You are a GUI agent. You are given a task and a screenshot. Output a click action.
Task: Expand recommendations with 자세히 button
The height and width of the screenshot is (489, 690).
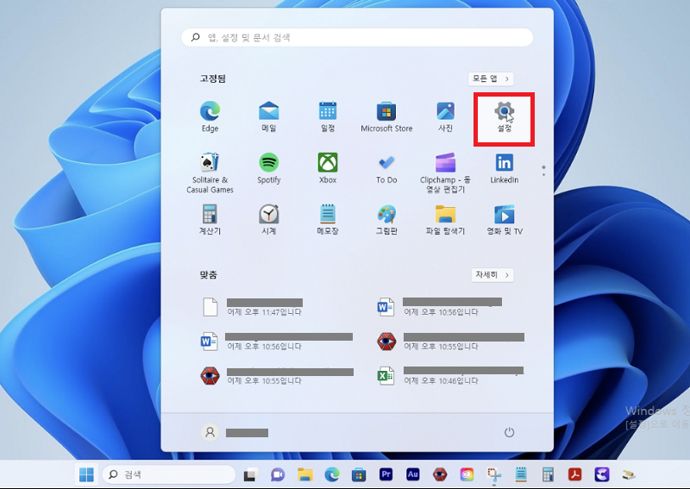492,275
